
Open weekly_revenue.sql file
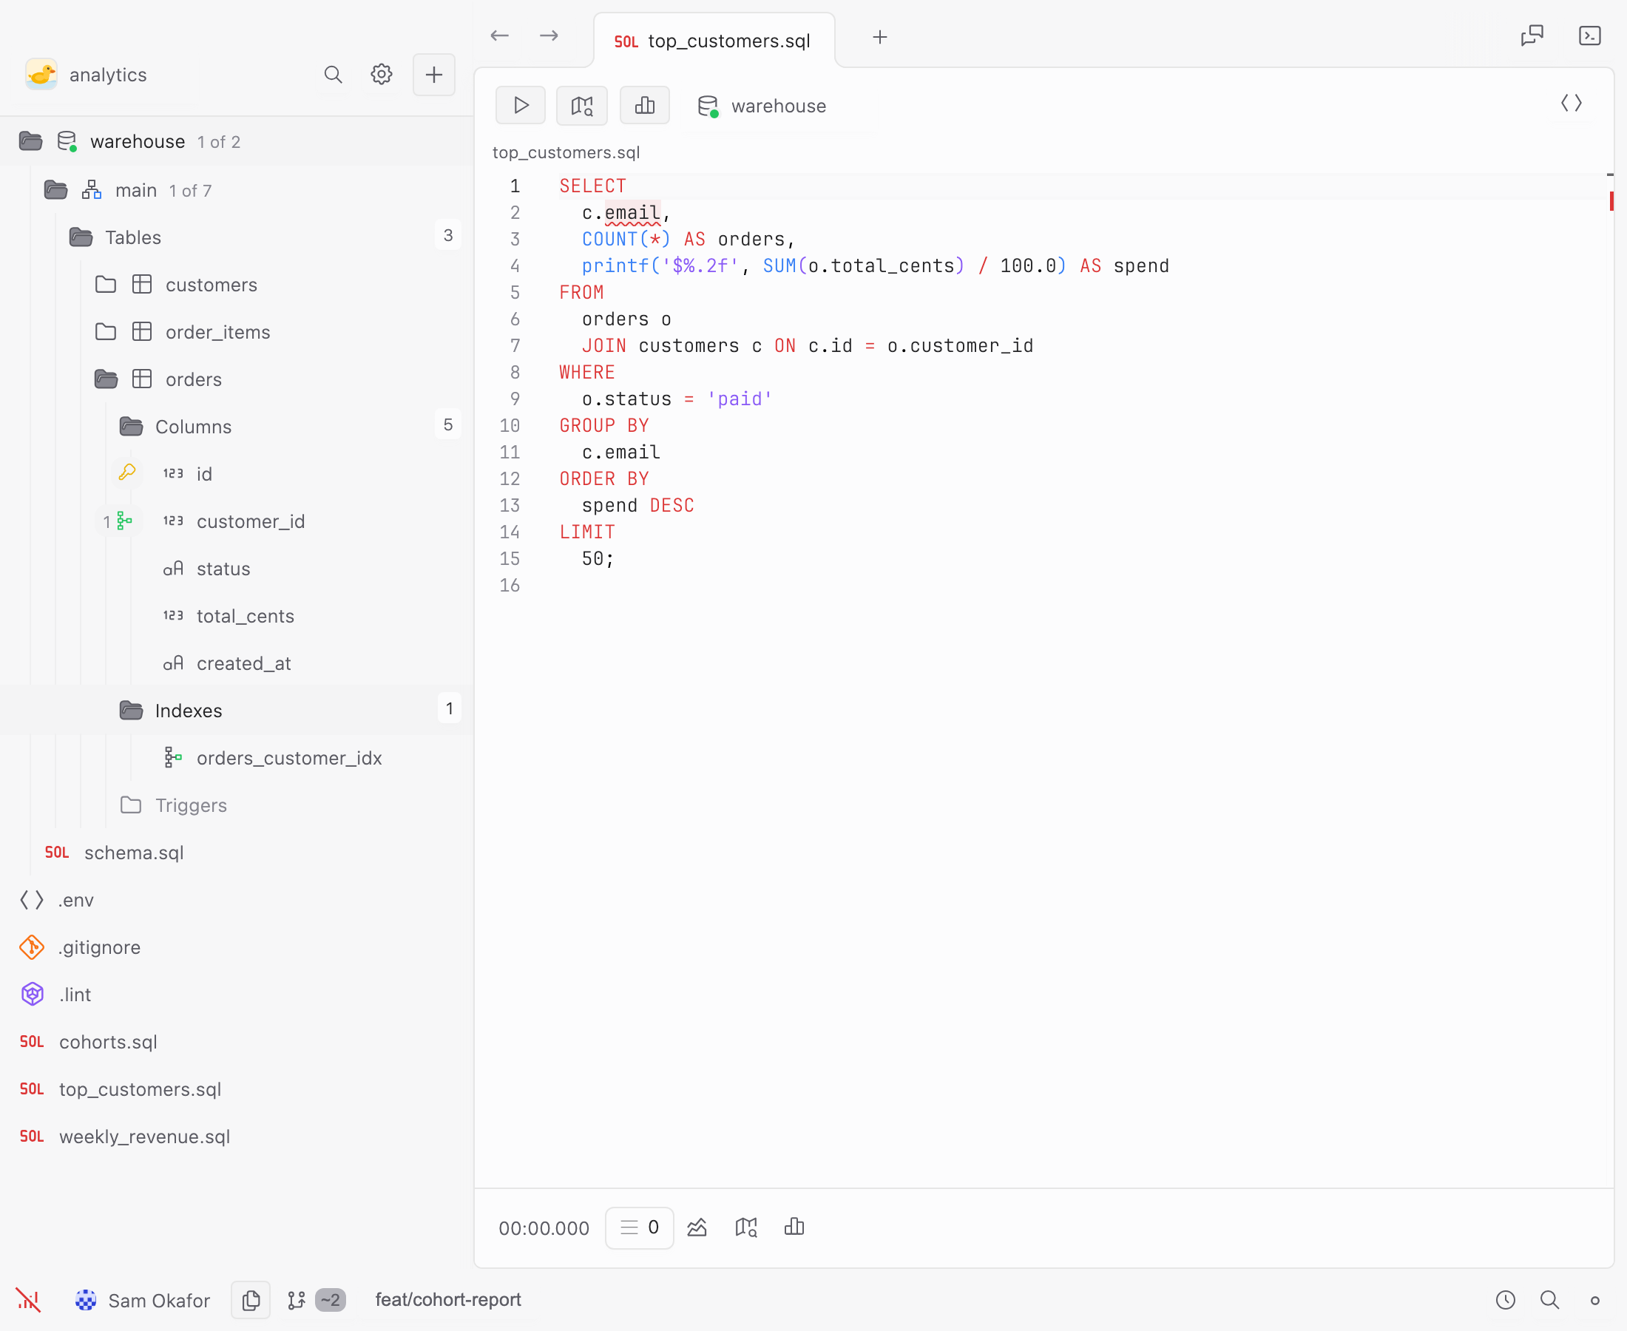pos(144,1137)
